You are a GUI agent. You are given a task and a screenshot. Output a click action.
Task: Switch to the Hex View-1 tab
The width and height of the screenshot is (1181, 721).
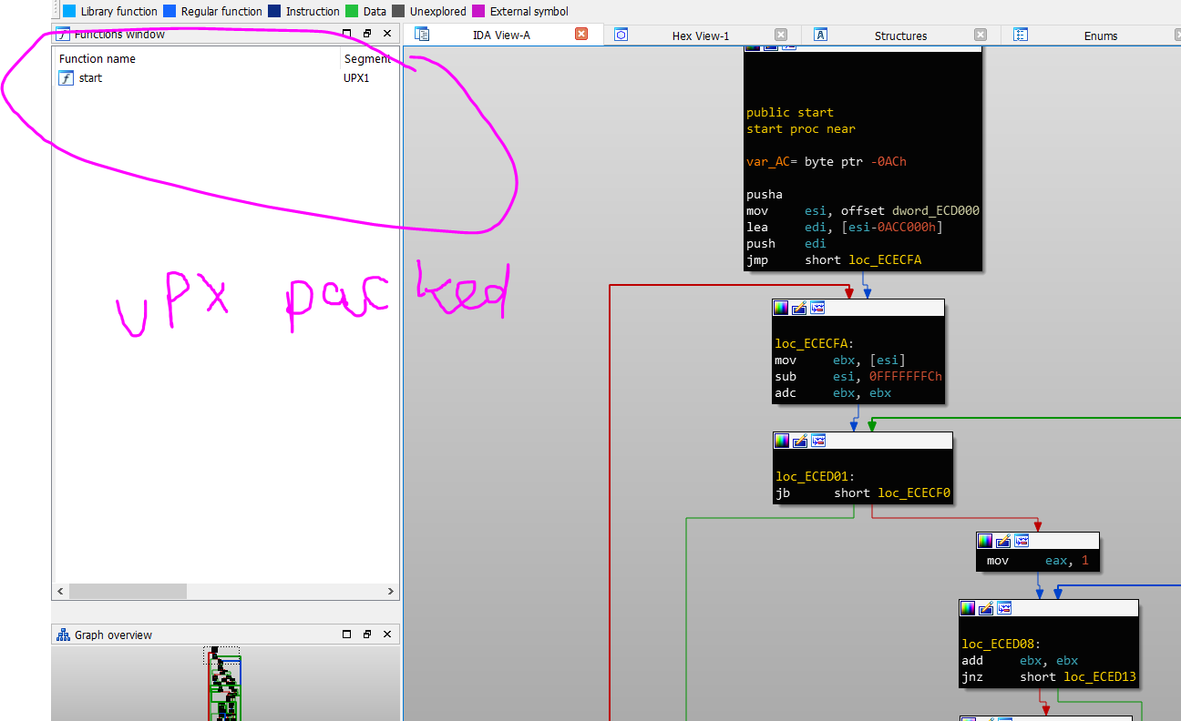[x=701, y=36]
